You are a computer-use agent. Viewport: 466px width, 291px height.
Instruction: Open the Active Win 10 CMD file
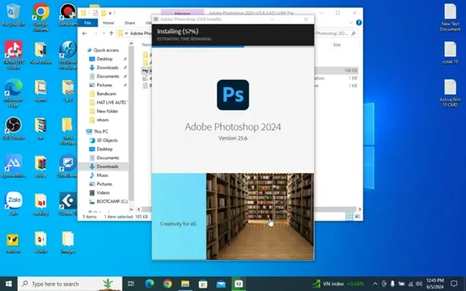451,93
